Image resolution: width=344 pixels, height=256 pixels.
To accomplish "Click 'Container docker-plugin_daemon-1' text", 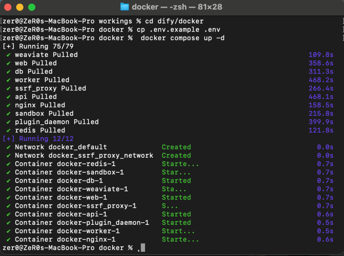I will [82, 223].
